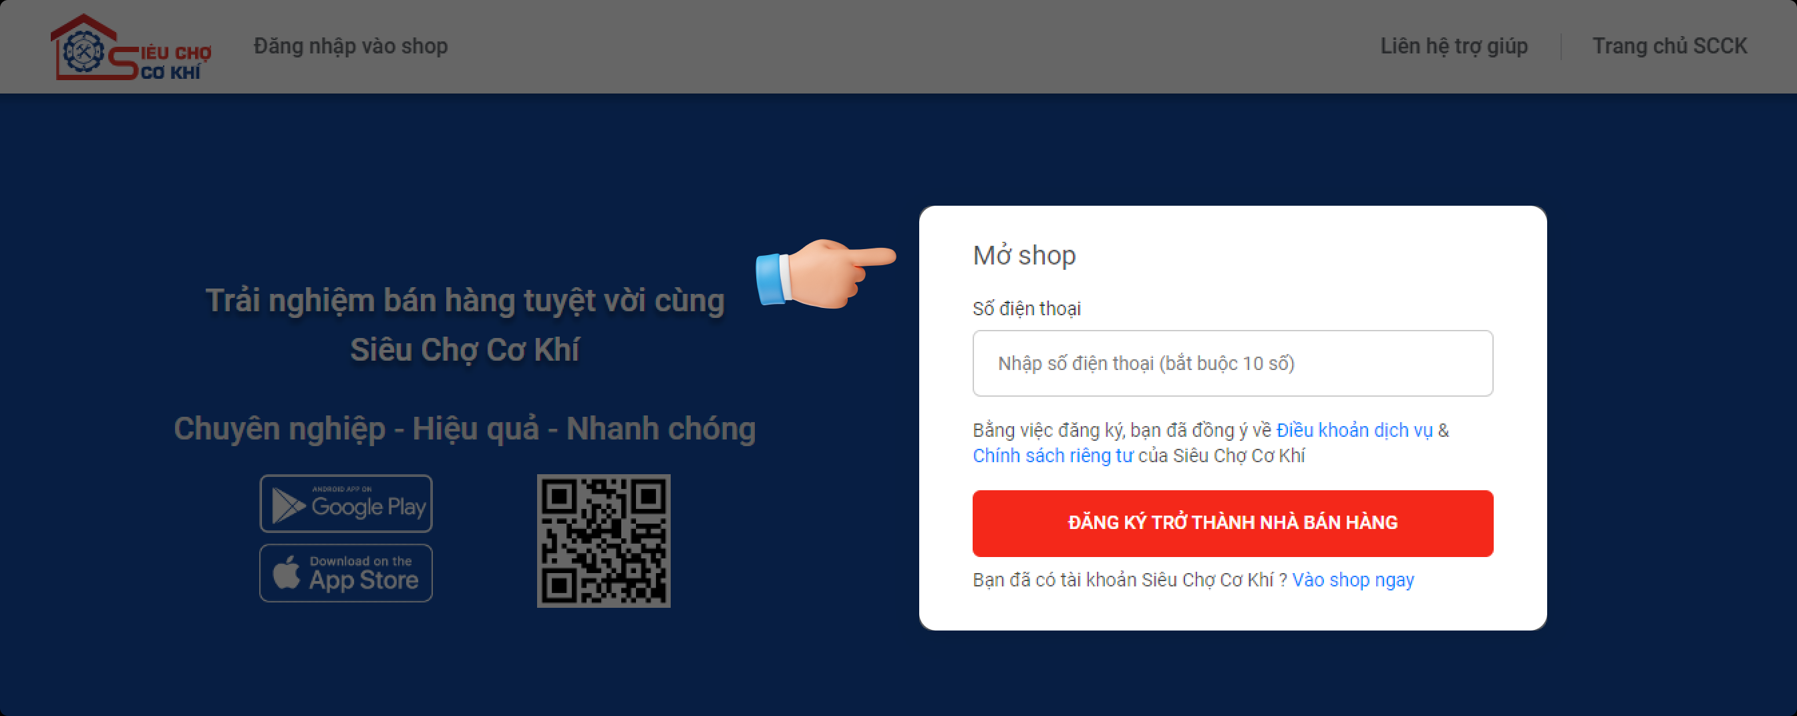The height and width of the screenshot is (716, 1797).
Task: Click the pointing hand illustration
Action: 825,273
